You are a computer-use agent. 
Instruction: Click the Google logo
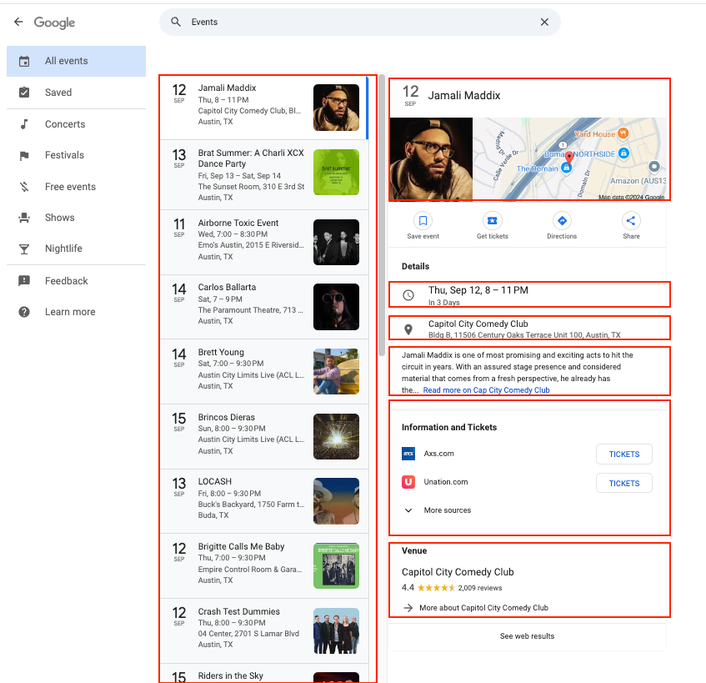point(54,23)
